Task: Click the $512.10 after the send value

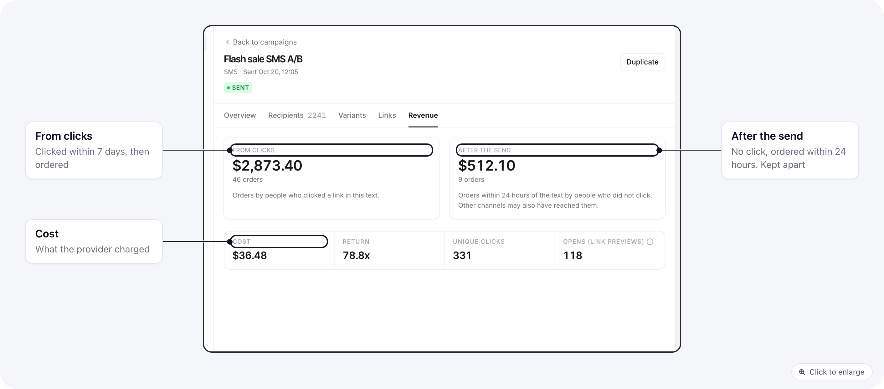Action: [487, 166]
